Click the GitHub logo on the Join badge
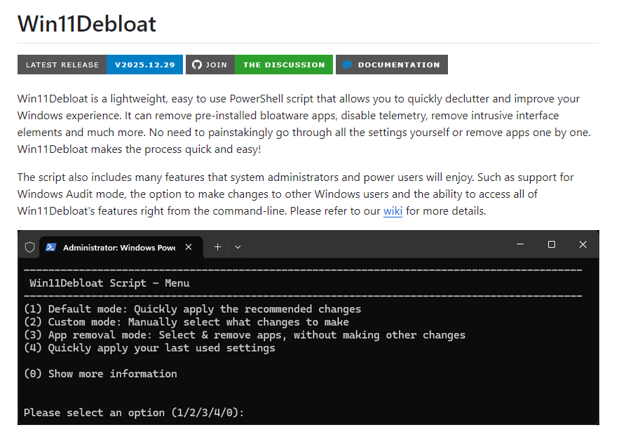Screen dimensions: 619x444 pyautogui.click(x=197, y=65)
